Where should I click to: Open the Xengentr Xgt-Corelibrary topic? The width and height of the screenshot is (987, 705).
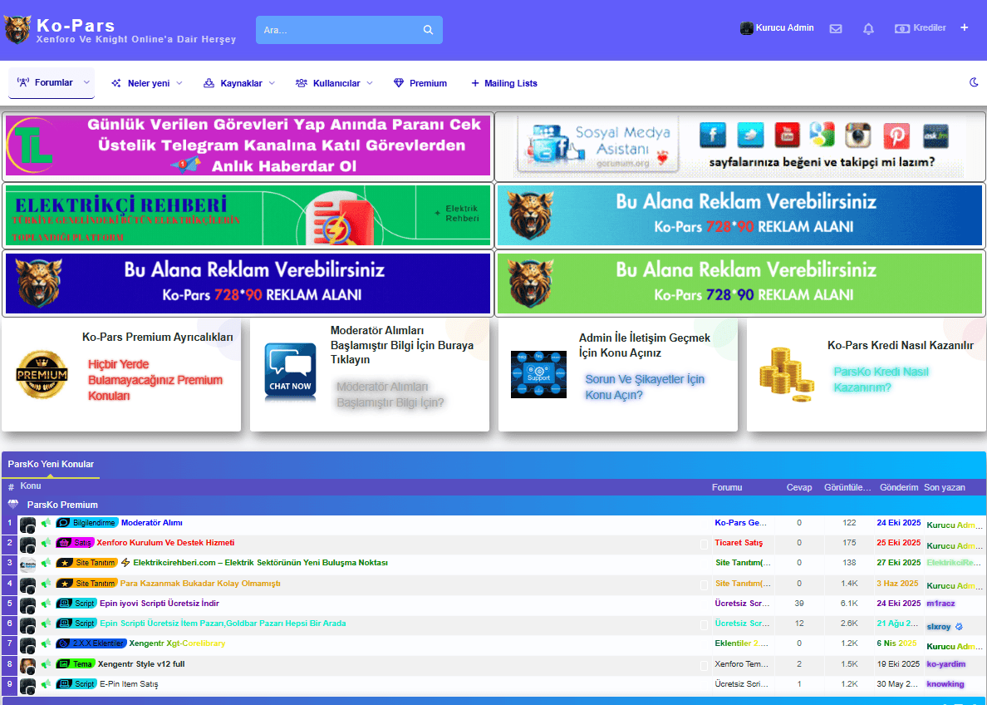coord(177,643)
